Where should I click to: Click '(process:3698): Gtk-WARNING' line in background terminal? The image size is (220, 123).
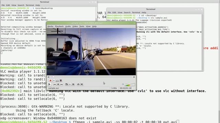pyautogui.click(x=65, y=106)
